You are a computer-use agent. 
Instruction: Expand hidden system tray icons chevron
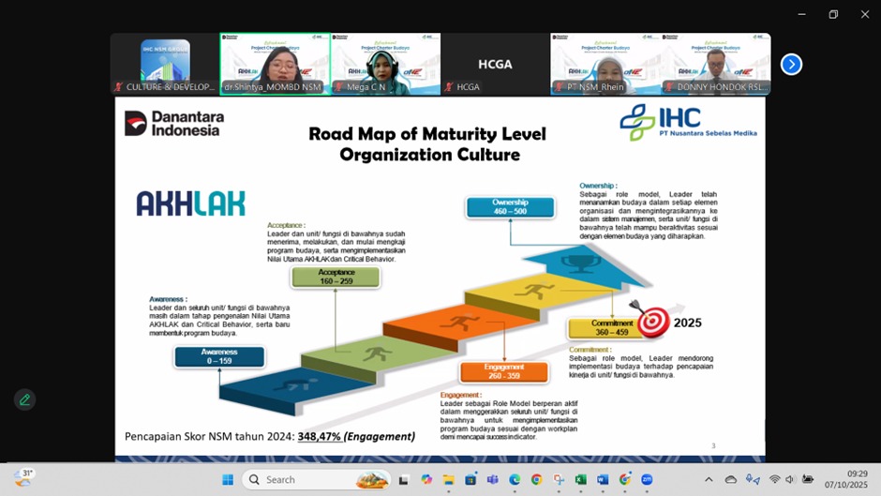(709, 480)
